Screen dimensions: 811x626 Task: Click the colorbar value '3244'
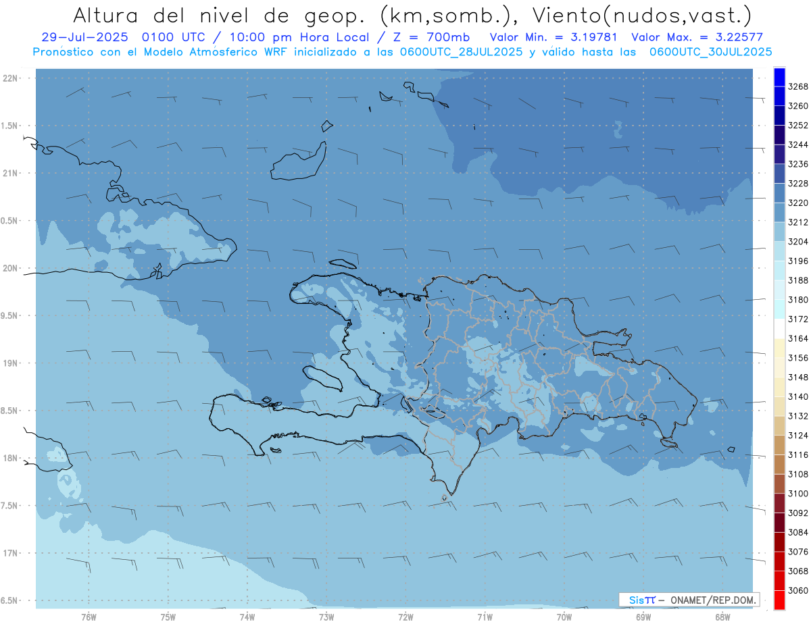click(797, 145)
